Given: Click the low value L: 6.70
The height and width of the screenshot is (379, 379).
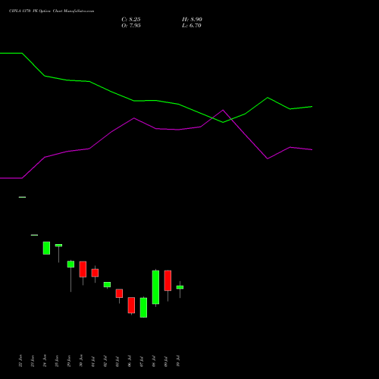Looking at the screenshot, I should pyautogui.click(x=192, y=26).
